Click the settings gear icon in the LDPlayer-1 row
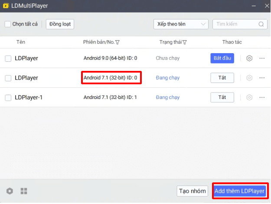Image resolution: width=271 pixels, height=204 pixels. click(x=249, y=97)
